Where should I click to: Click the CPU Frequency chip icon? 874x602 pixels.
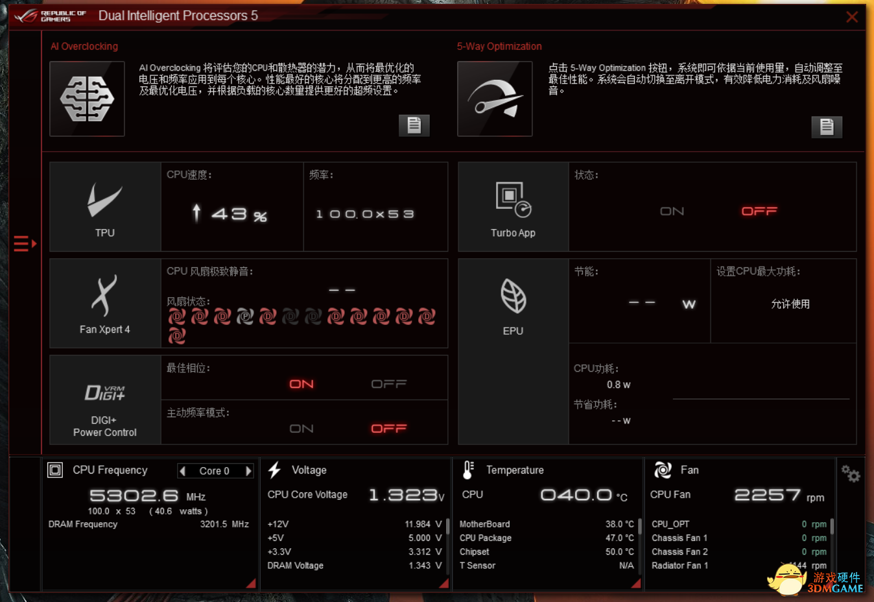pos(55,470)
